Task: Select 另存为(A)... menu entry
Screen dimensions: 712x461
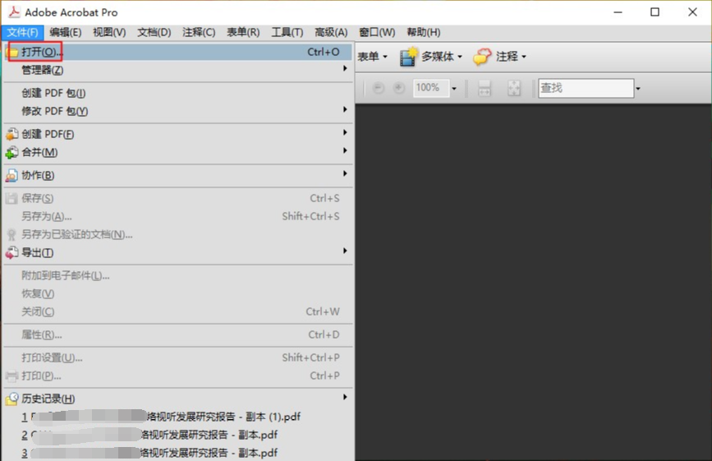Action: (178, 216)
